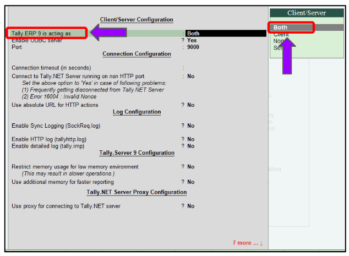Click the 'Tally.Server 9 Configuration' heading
Viewport: 349px width, 256px height.
pyautogui.click(x=137, y=152)
